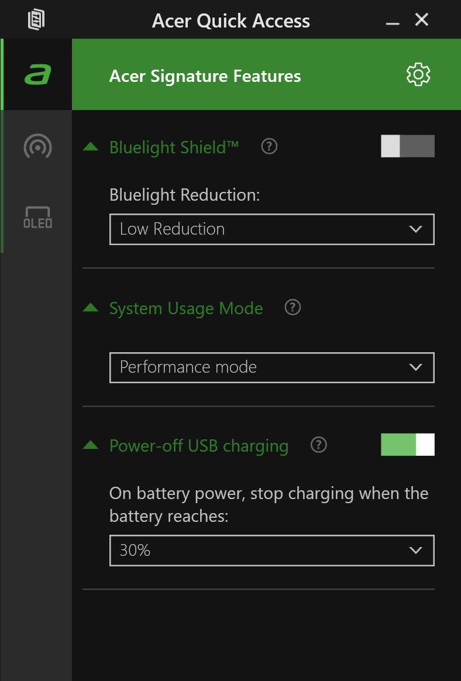Open the 30% battery level dropdown
Viewport: 461px width, 681px height.
(271, 551)
